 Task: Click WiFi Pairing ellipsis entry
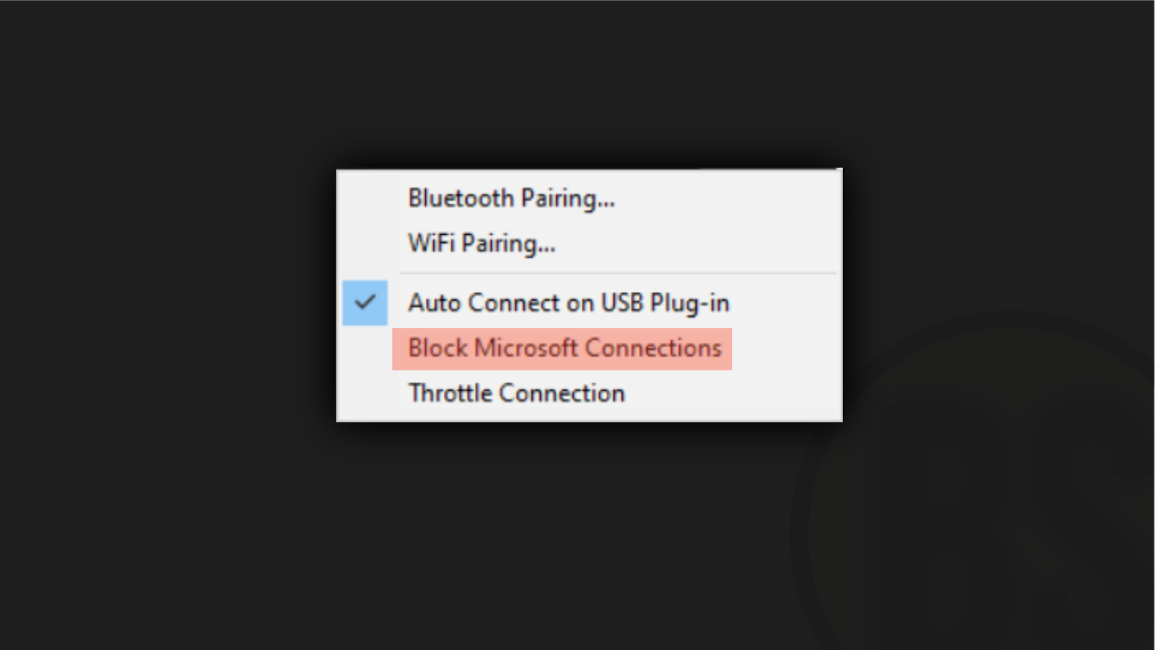tap(482, 243)
